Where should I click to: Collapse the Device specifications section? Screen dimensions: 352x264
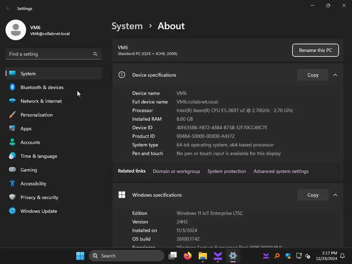coord(335,75)
